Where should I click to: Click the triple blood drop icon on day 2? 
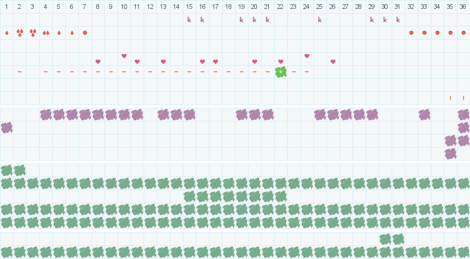(20, 33)
